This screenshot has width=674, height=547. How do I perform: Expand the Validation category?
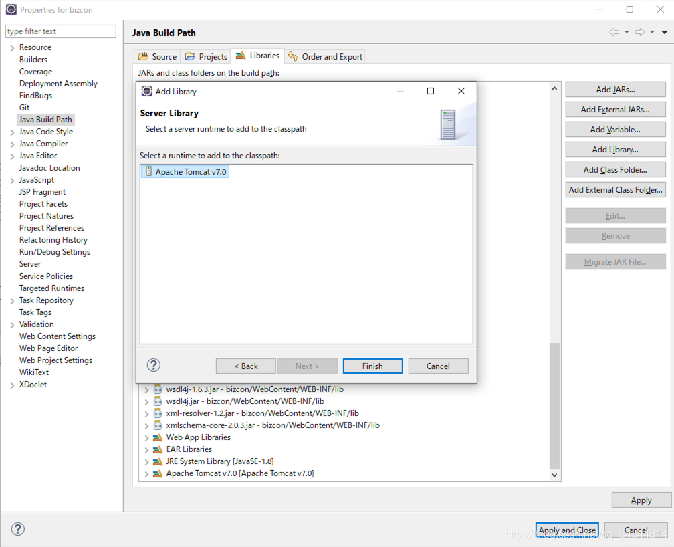click(x=13, y=325)
